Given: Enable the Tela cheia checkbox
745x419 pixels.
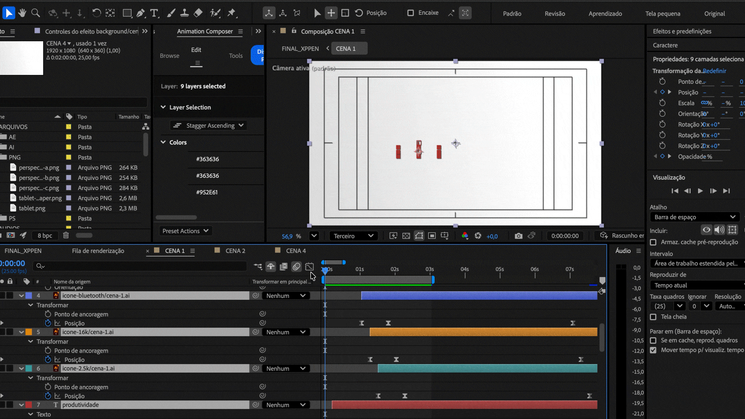Looking at the screenshot, I should [x=653, y=317].
